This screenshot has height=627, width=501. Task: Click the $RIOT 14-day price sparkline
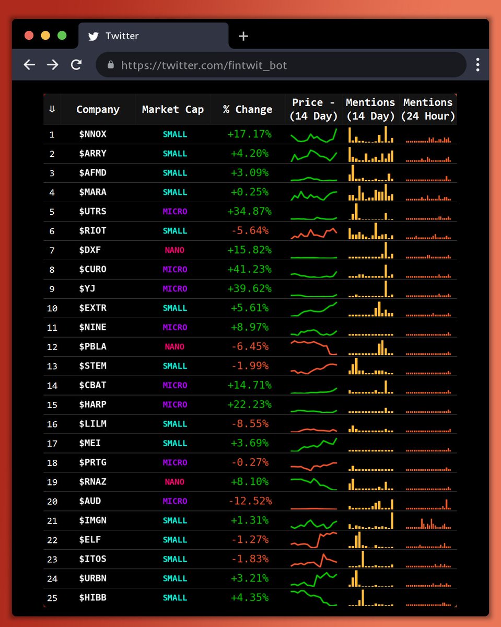(x=314, y=233)
